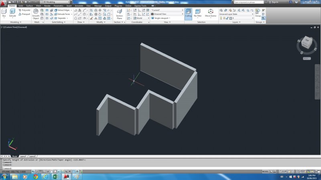Open the Single viewport dropdown
This screenshot has width=321, height=180.
(x=161, y=18)
